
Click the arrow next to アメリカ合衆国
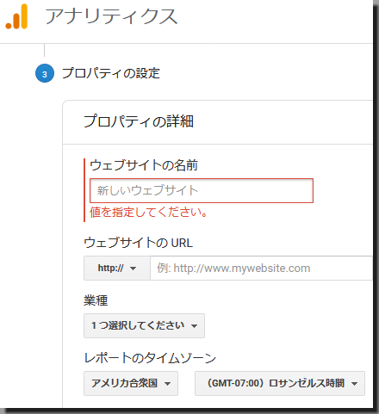167,384
